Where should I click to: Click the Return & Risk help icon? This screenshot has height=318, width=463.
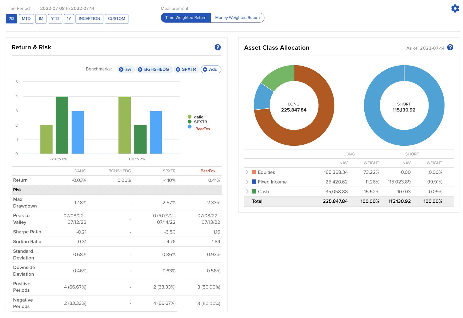[x=217, y=47]
